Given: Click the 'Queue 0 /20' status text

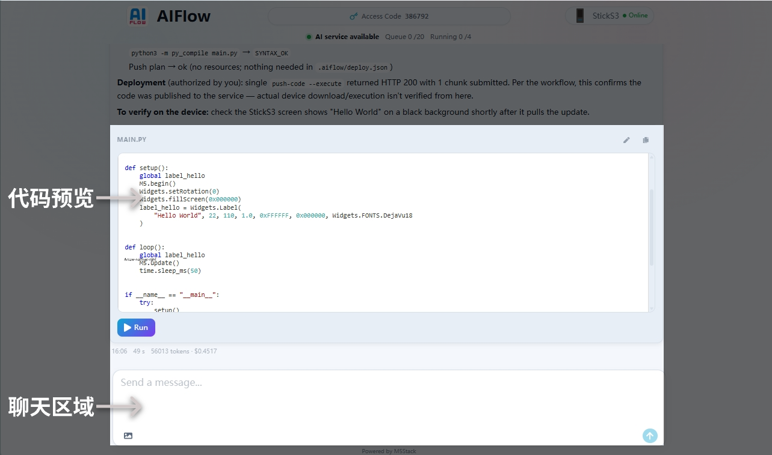Looking at the screenshot, I should (x=404, y=37).
